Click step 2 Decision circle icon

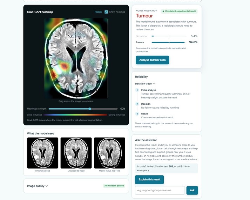(137, 104)
